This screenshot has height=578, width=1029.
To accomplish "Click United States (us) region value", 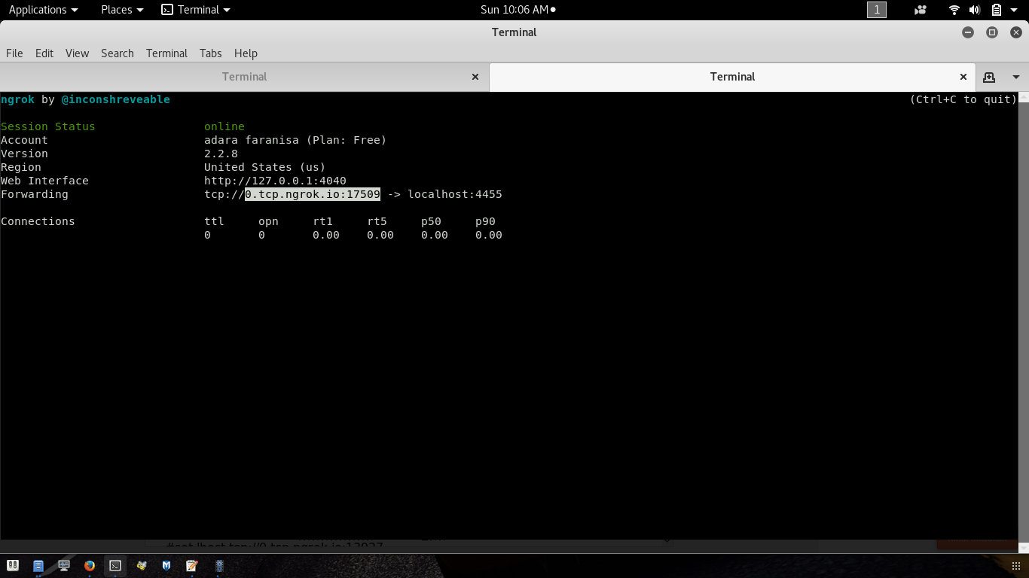I will (x=264, y=167).
